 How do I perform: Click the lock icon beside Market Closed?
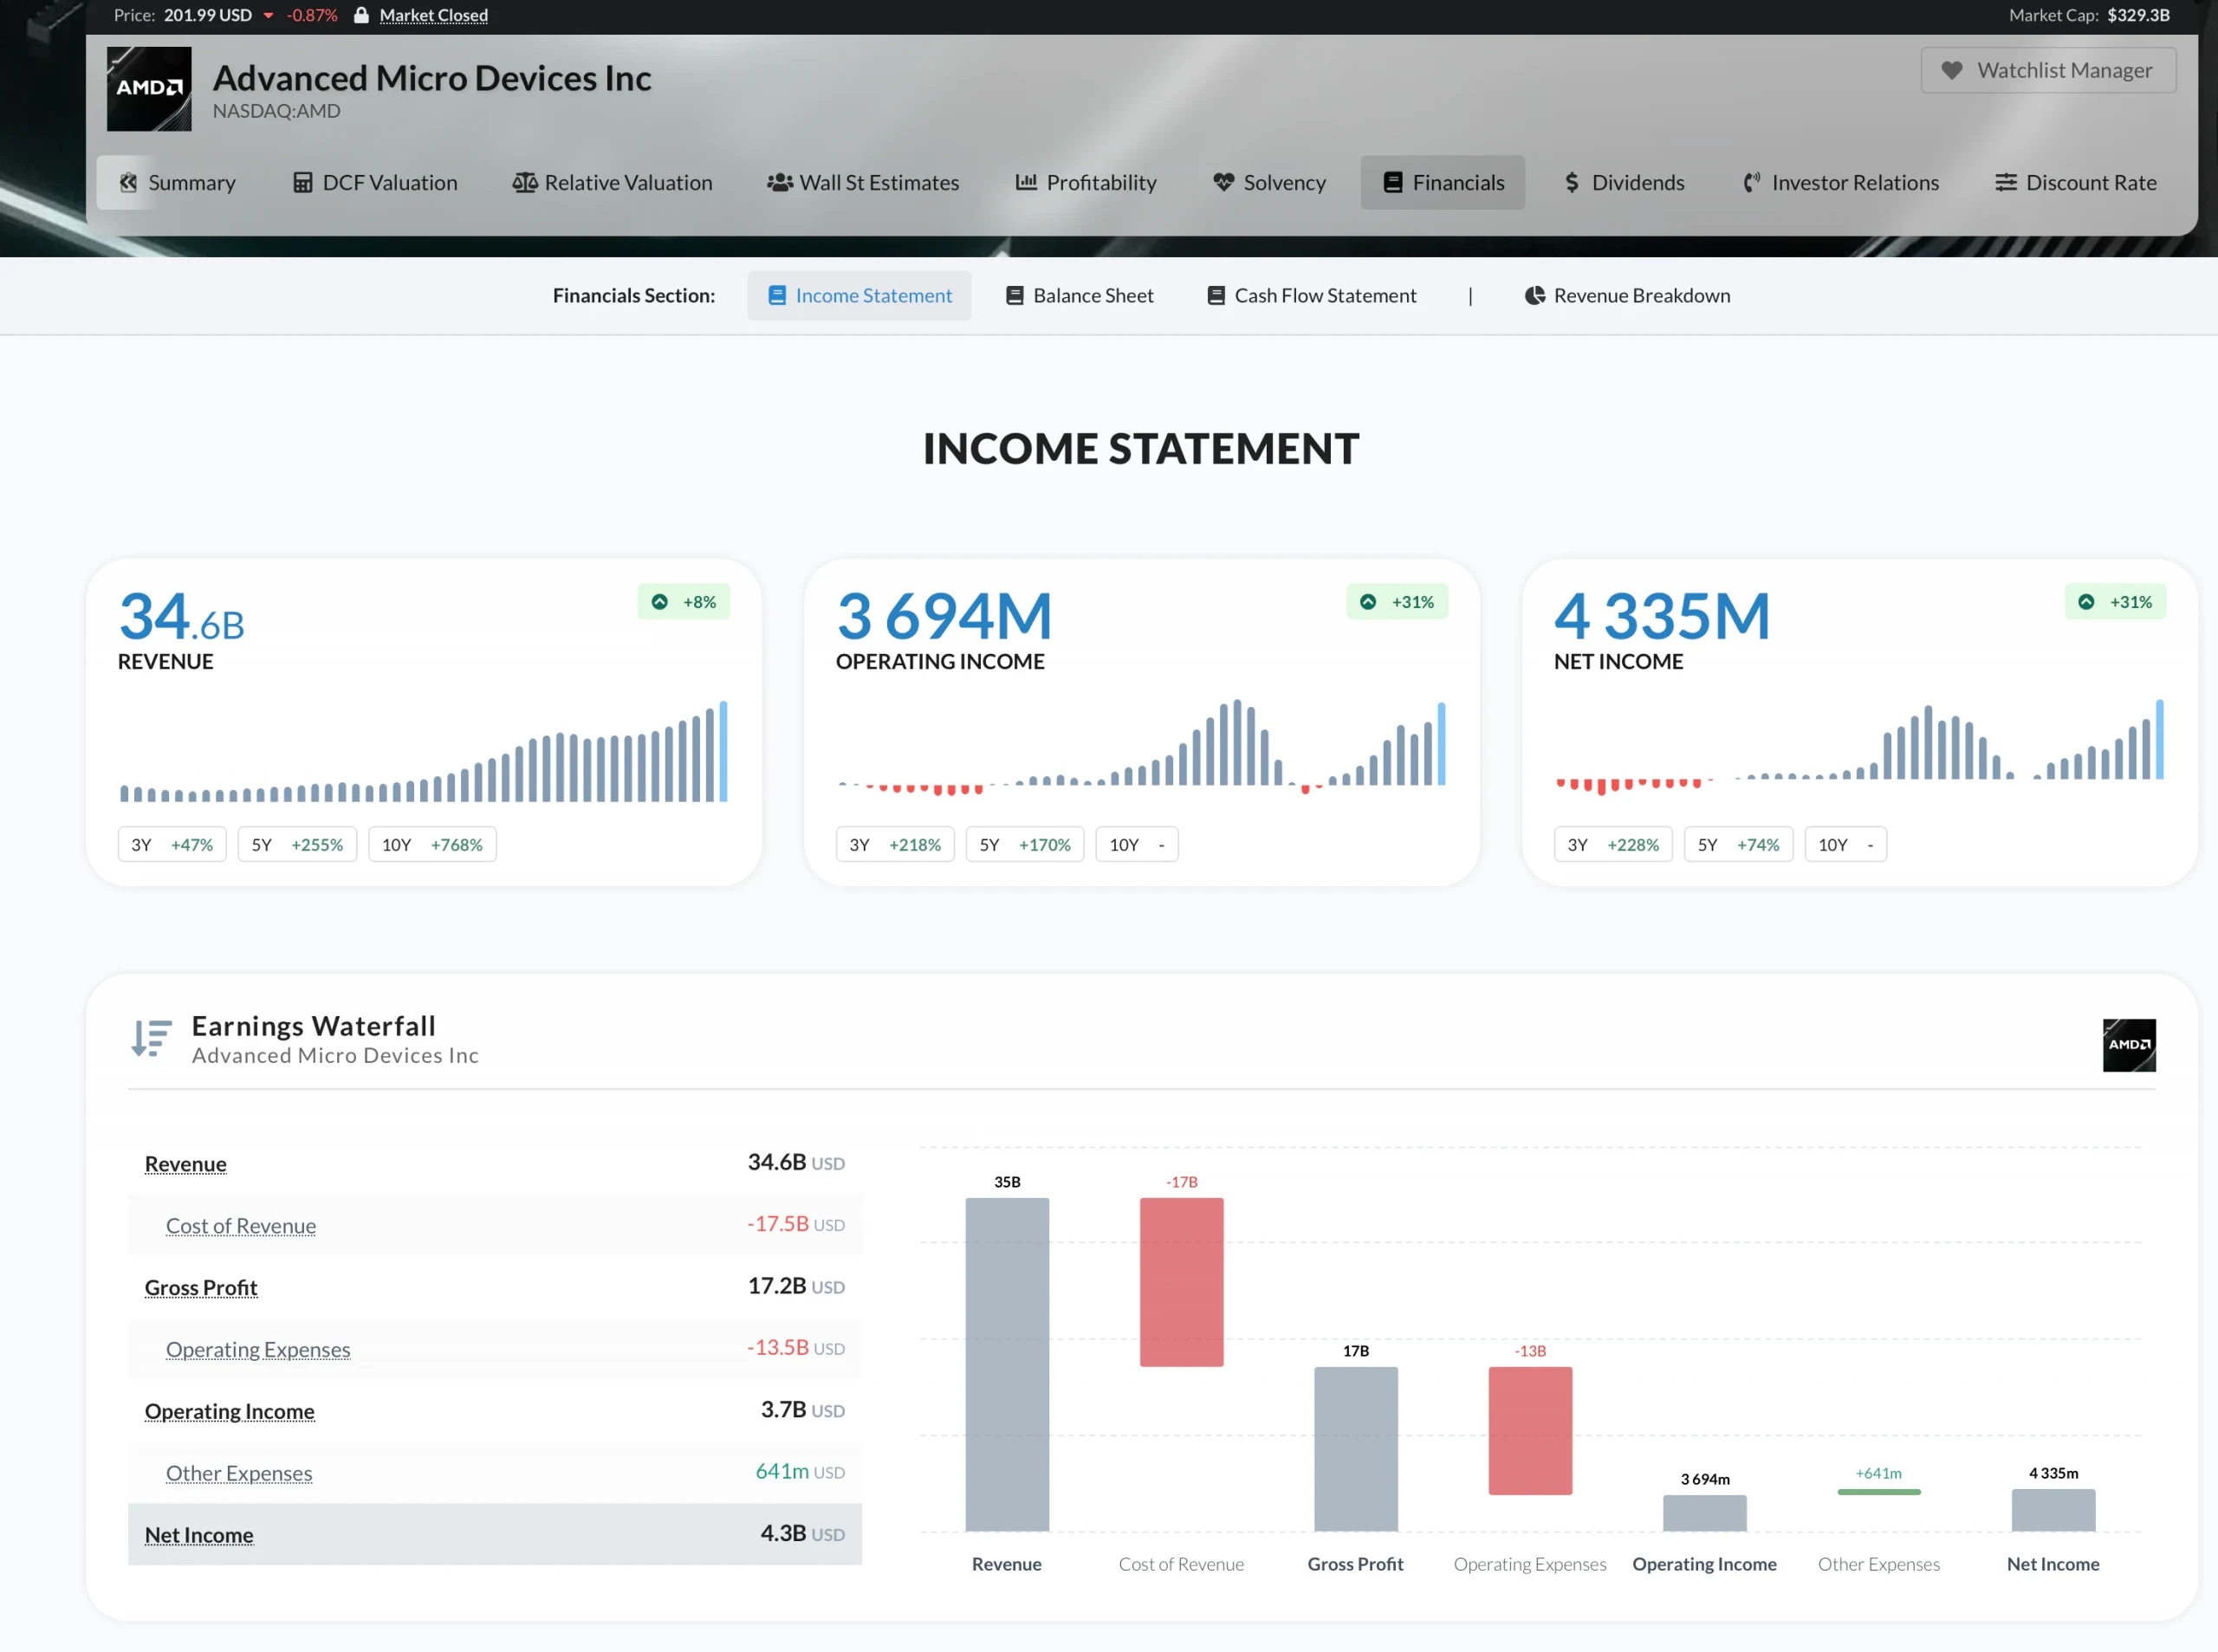click(362, 15)
